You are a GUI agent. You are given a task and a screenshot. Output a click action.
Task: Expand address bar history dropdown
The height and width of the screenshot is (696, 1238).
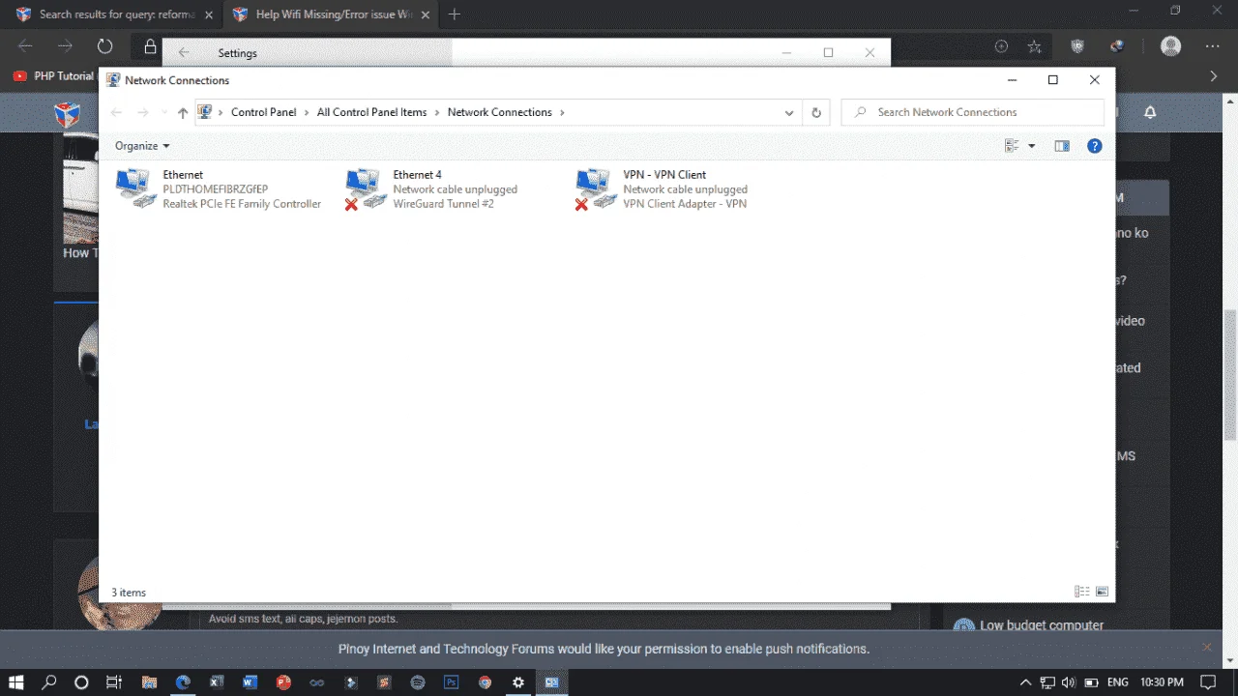[x=790, y=112]
